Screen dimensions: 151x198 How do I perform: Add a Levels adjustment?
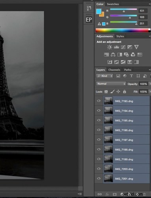coord(116,47)
